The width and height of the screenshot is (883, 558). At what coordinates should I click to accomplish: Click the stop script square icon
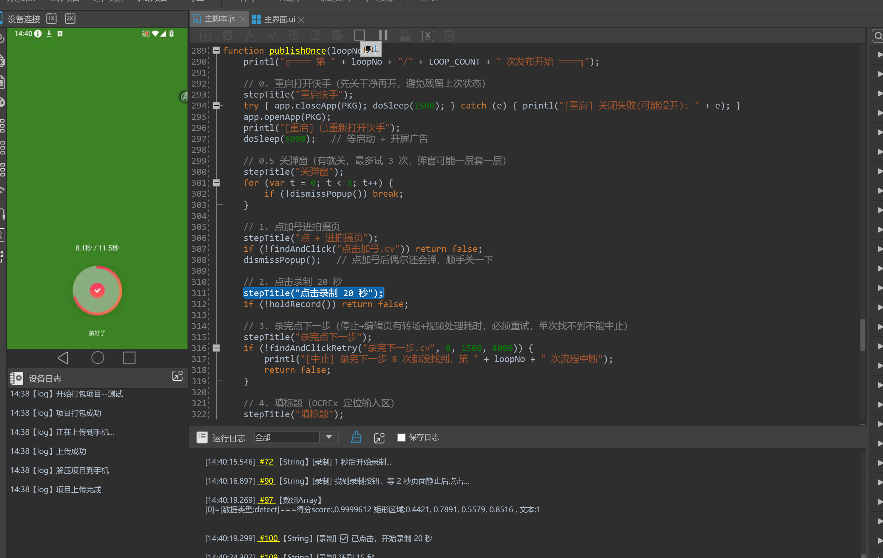(359, 35)
